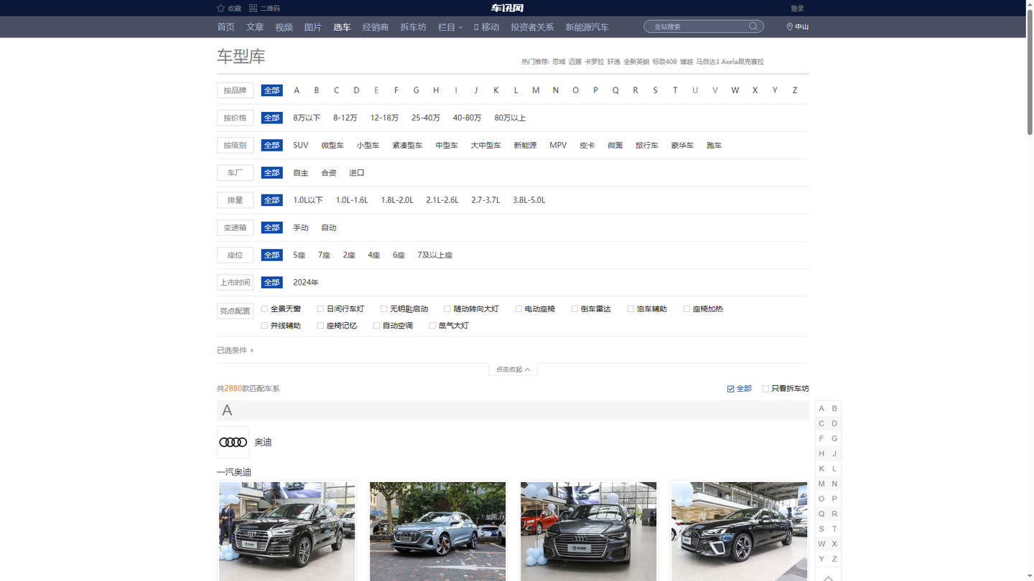Viewport: 1034px width, 581px height.
Task: Open the 经销商 nav item
Action: [x=376, y=27]
